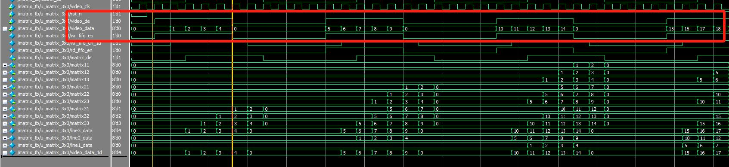Viewport: 729px width, 167px height.
Task: Click the bus icon beside matrix11
Action: (12, 65)
